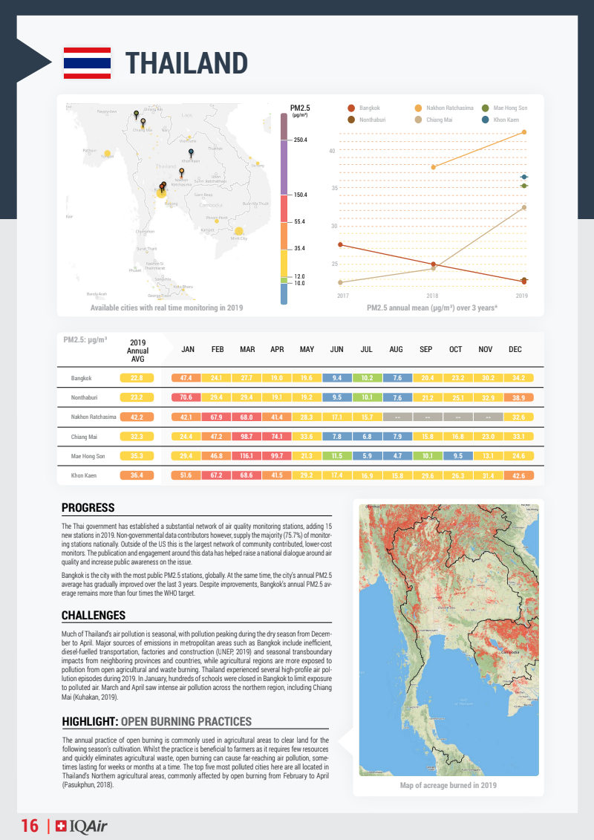Select the MAR column header
Screen dimensions: 594x840
(247, 349)
